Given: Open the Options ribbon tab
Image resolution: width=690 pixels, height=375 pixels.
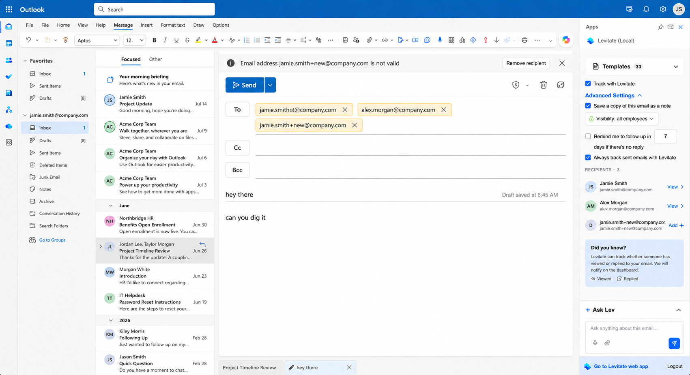Looking at the screenshot, I should tap(221, 25).
